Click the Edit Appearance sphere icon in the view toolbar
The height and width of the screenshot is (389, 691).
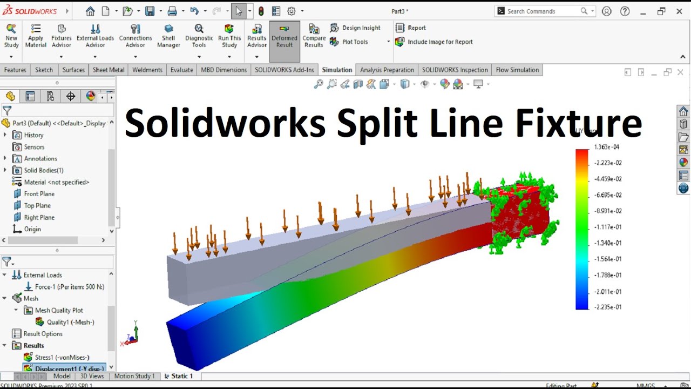[x=445, y=84]
